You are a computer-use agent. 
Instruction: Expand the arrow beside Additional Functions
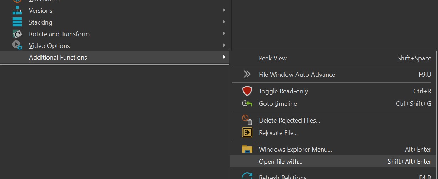224,57
